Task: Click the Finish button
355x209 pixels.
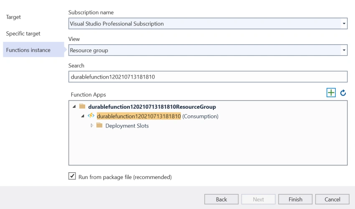Action: coord(295,199)
